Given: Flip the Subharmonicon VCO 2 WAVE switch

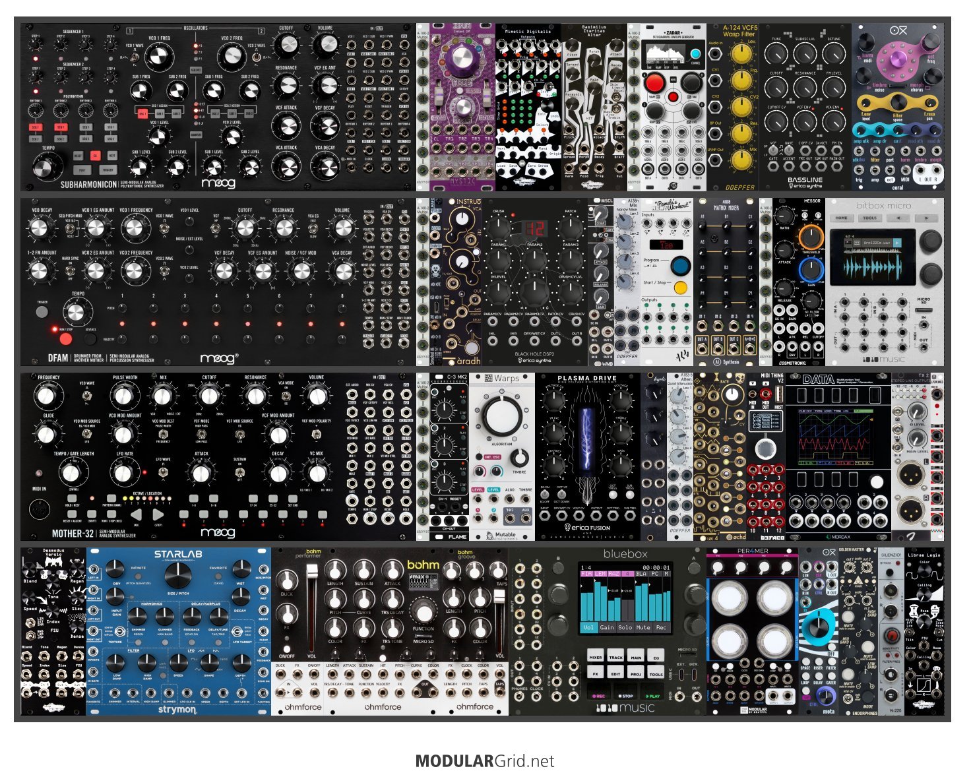Looking at the screenshot, I should tap(255, 58).
